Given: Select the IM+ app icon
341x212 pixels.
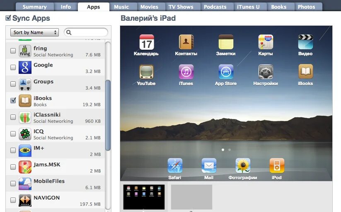Looking at the screenshot, I should [x=25, y=151].
